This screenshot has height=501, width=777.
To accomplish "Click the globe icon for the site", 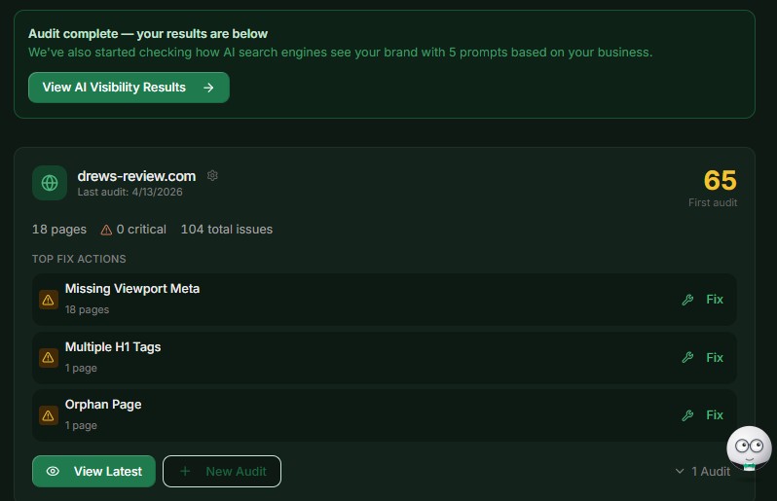I will coord(50,183).
